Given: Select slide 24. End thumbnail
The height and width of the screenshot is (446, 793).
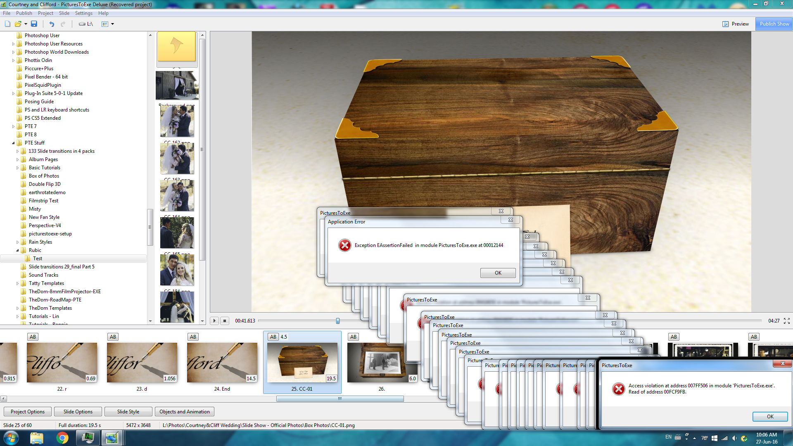Looking at the screenshot, I should click(222, 363).
